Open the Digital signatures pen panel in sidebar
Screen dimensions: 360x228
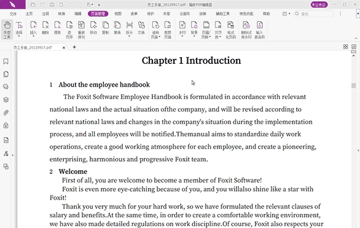point(6,154)
